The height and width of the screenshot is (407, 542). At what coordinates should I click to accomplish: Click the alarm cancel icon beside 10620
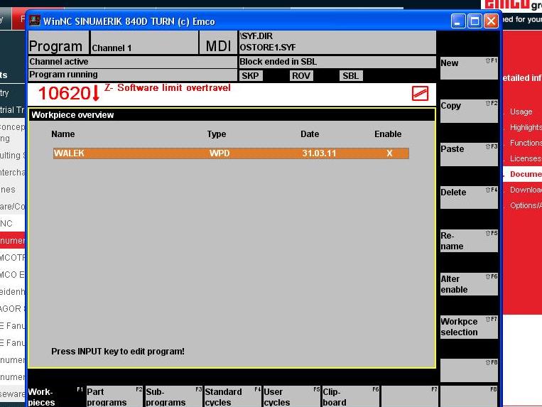point(420,93)
